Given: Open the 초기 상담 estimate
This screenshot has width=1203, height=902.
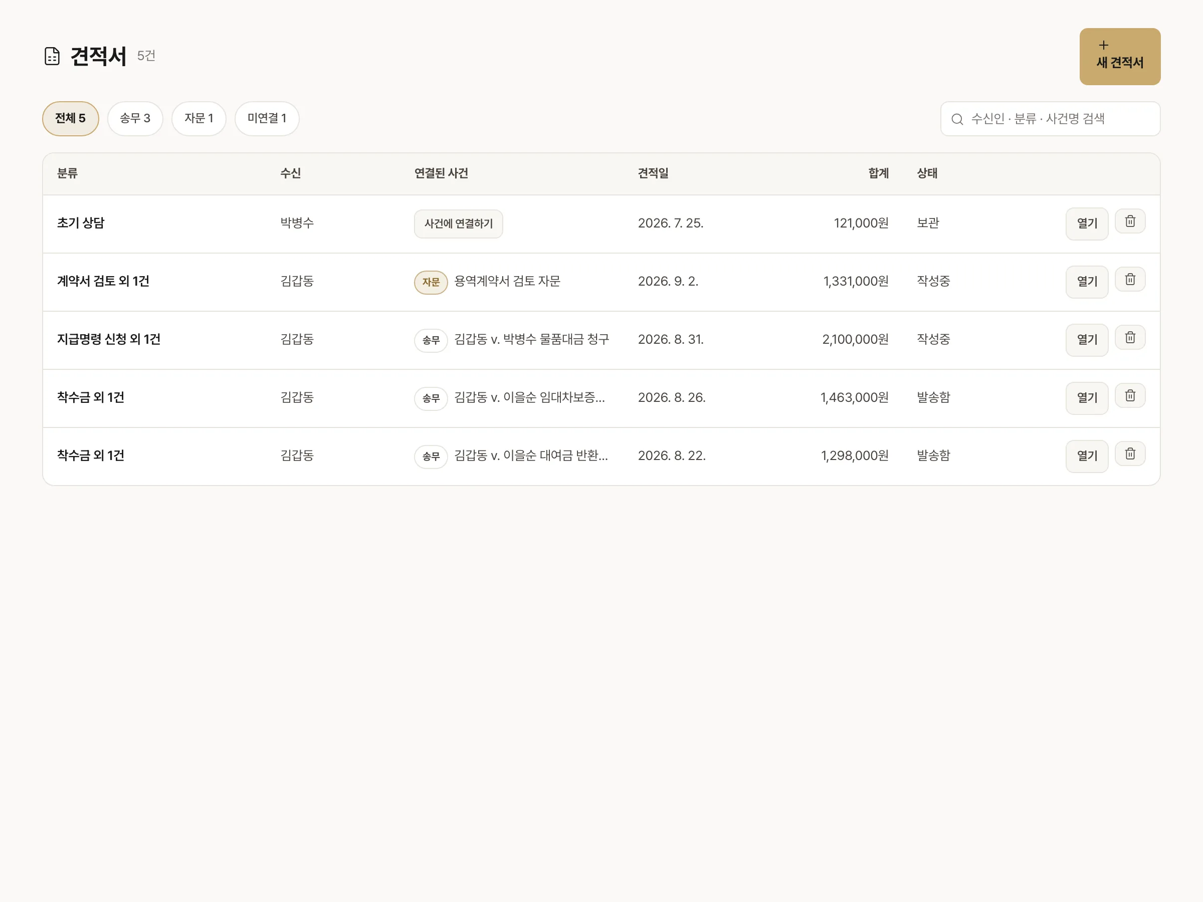Looking at the screenshot, I should pos(1087,223).
